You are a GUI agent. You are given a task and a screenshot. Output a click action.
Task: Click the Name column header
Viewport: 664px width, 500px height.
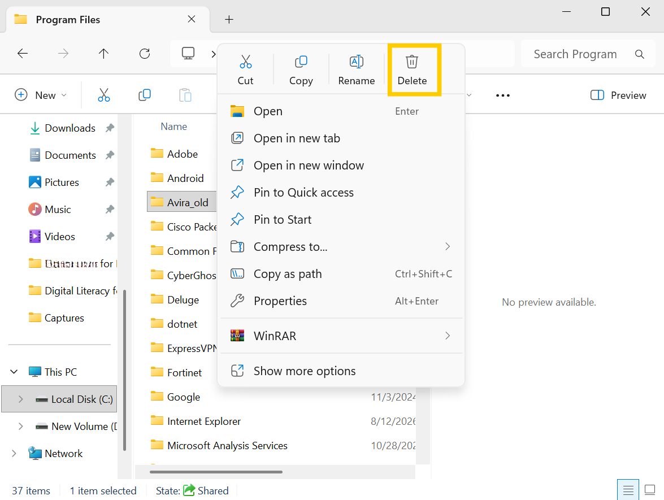click(173, 127)
